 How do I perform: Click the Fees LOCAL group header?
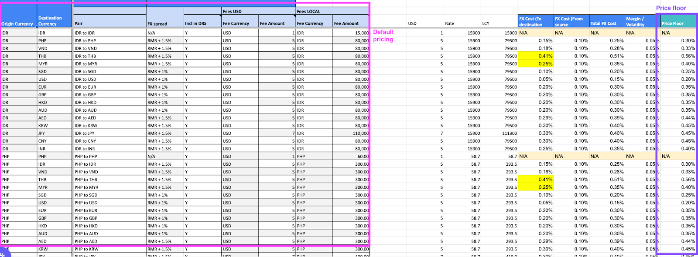[x=332, y=11]
